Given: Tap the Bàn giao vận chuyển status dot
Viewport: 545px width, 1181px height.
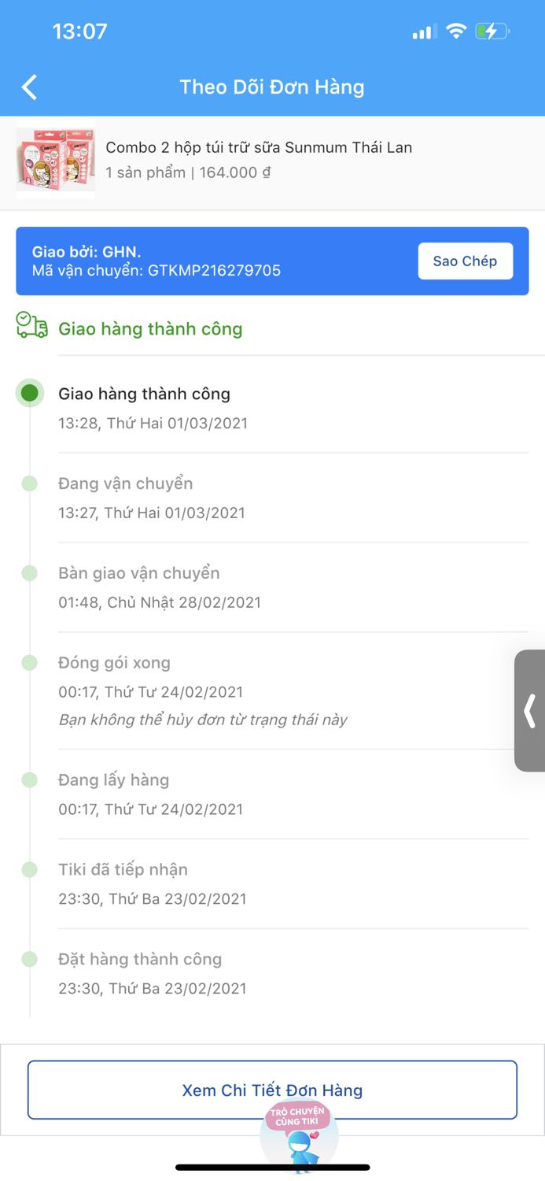Looking at the screenshot, I should (x=29, y=572).
